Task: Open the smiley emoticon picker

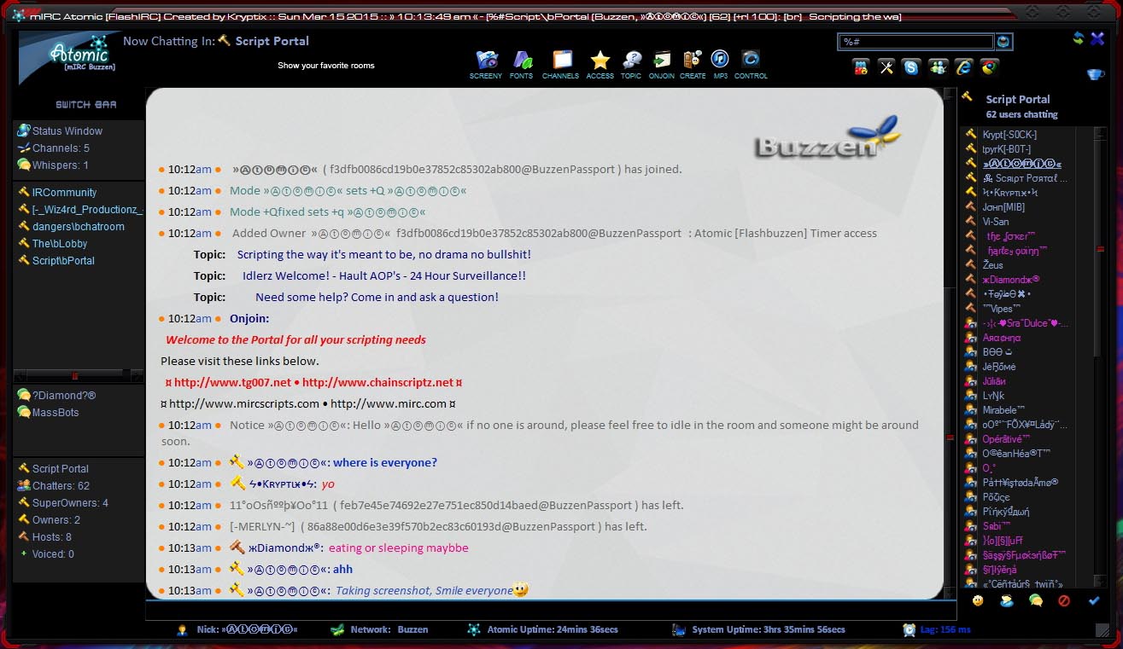Action: pos(978,600)
